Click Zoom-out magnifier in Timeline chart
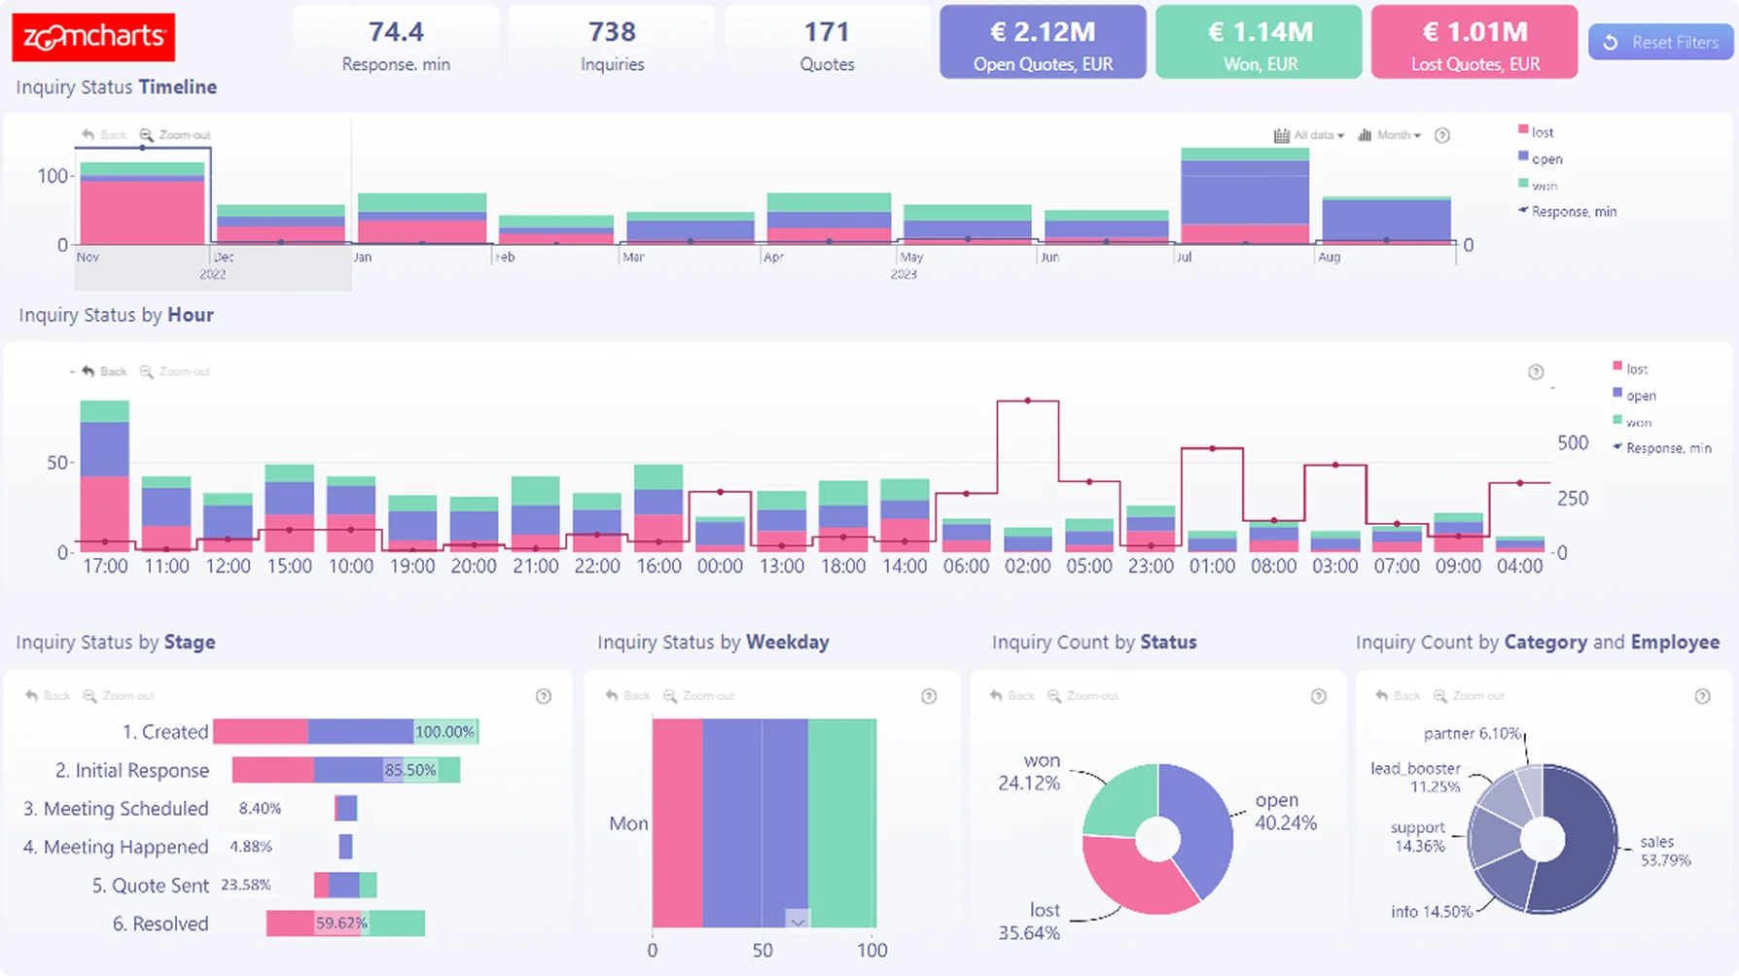The image size is (1739, 976). [147, 135]
